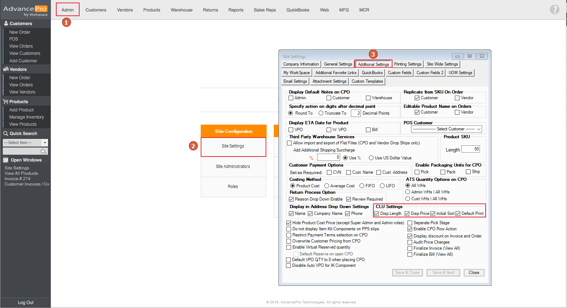Open Site Administrators link
The height and width of the screenshot is (308, 567).
pos(233,167)
